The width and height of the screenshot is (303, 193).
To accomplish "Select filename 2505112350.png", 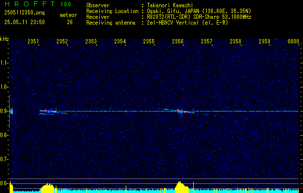I will tap(25, 13).
